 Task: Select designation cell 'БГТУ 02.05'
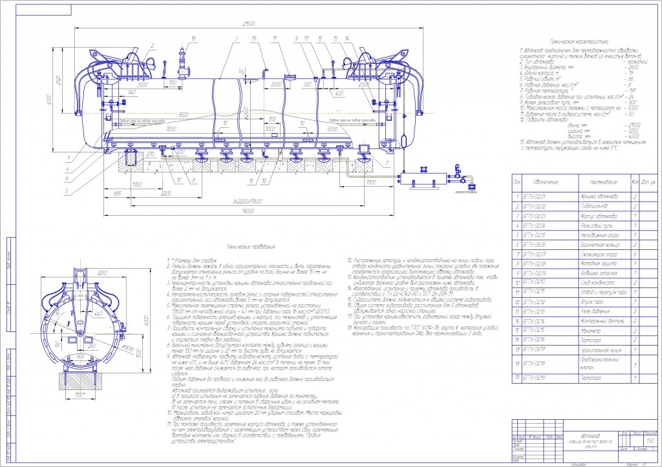click(550, 235)
